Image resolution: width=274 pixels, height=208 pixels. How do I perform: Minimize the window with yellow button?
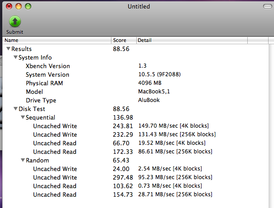tap(19, 6)
